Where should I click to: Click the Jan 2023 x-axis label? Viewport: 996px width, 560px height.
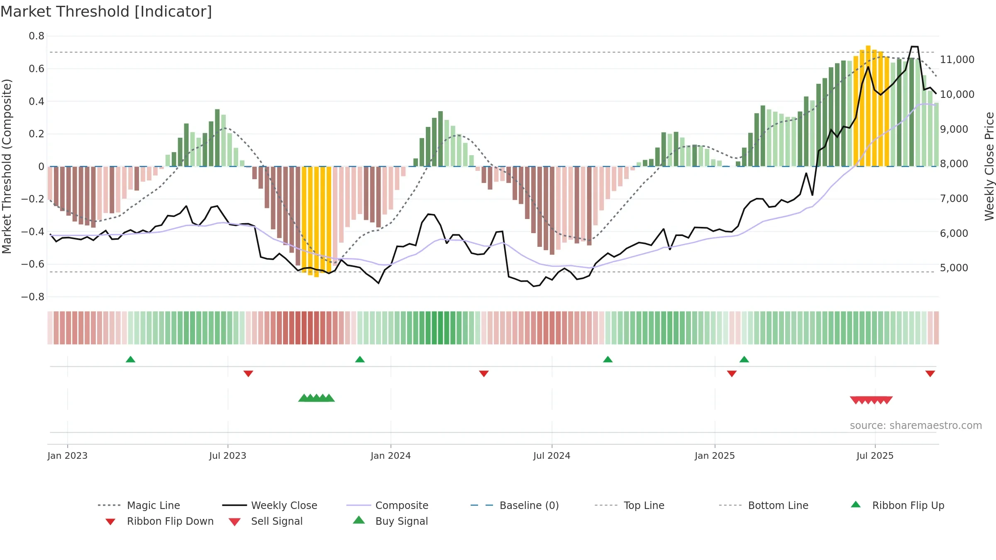pos(67,455)
